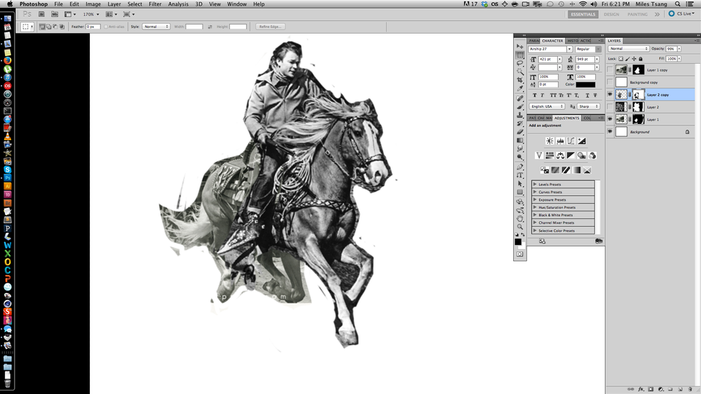Viewport: 701px width, 394px height.
Task: Select the Eyedropper tool
Action: 520,88
